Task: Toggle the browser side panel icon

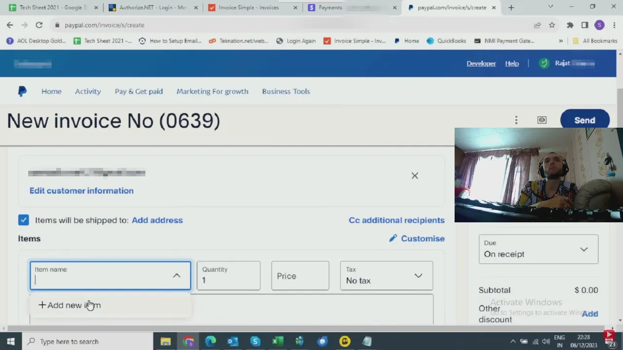Action: 585,25
